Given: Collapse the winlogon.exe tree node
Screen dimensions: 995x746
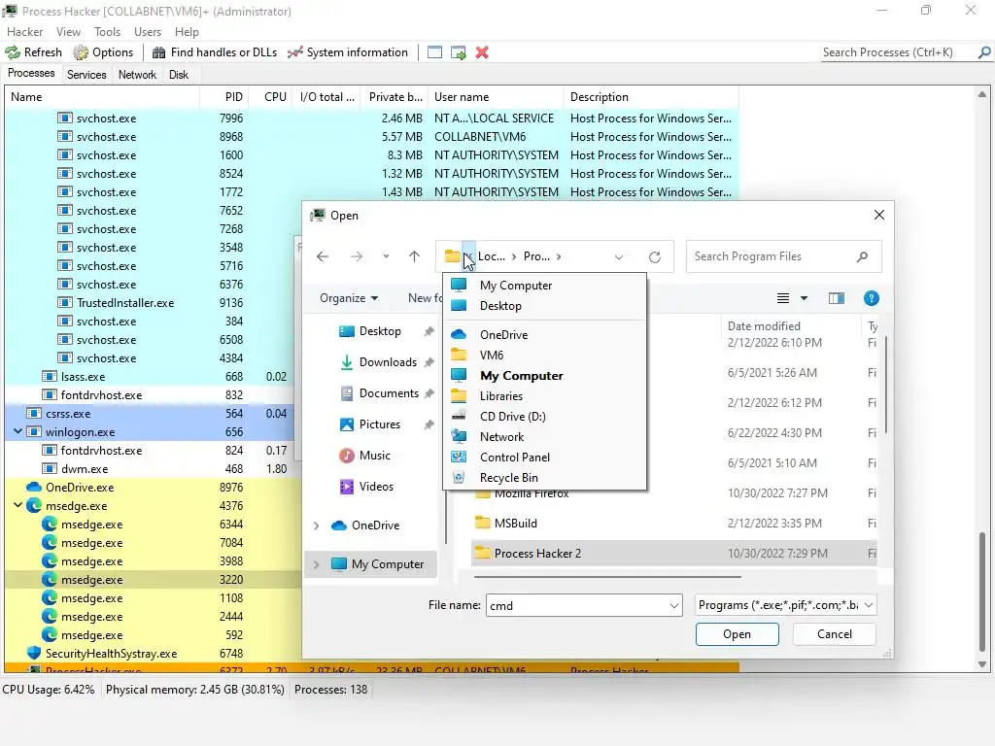Looking at the screenshot, I should [x=17, y=432].
